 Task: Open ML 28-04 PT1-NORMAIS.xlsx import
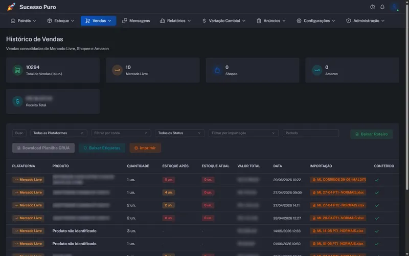point(338,218)
